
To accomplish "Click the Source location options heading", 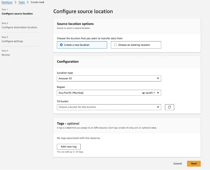I will tap(75, 24).
